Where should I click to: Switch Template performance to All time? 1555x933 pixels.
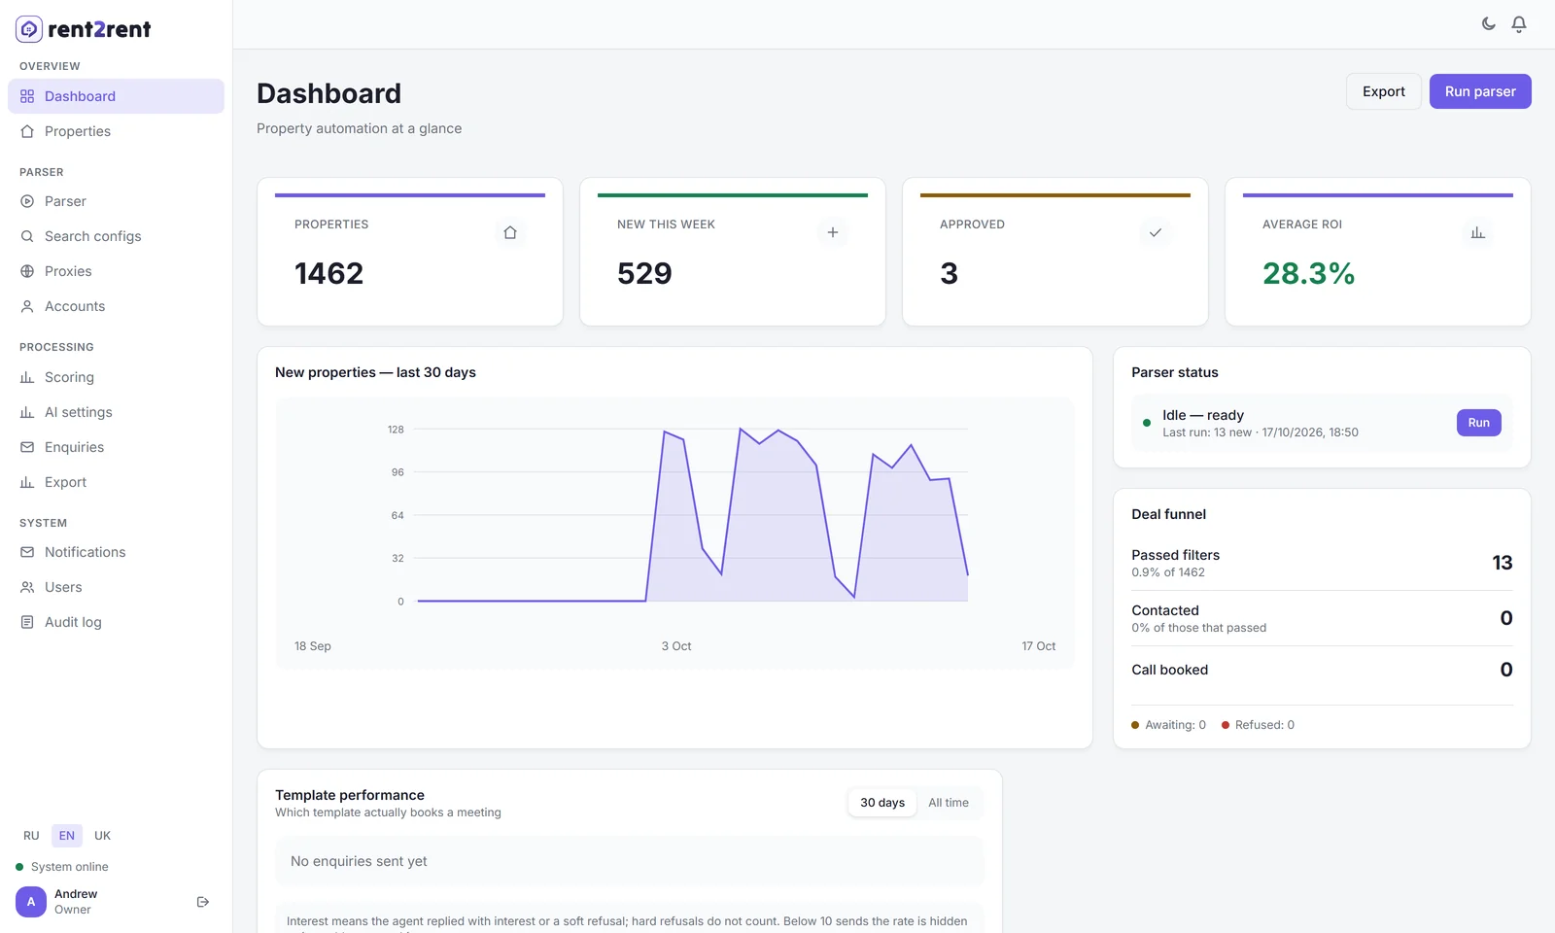coord(949,803)
